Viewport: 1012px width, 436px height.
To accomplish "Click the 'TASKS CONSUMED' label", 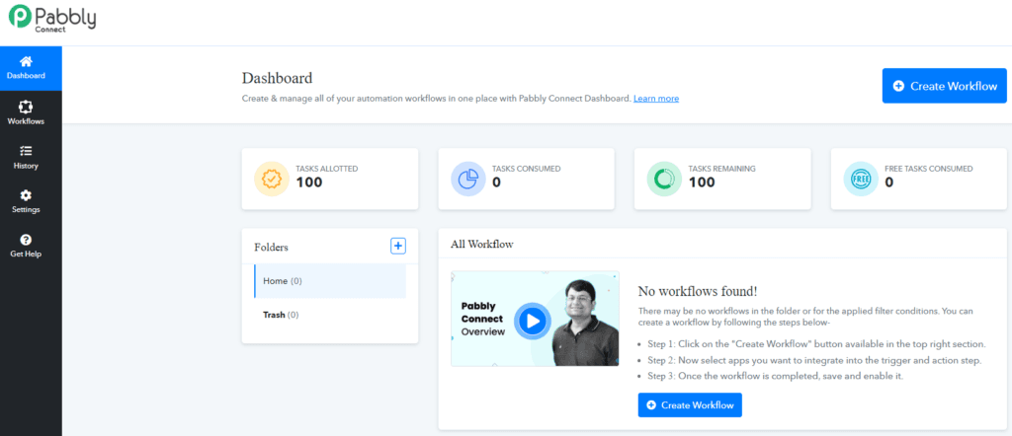I will coord(526,169).
